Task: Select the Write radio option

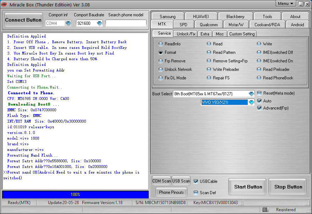Action: tap(259, 44)
